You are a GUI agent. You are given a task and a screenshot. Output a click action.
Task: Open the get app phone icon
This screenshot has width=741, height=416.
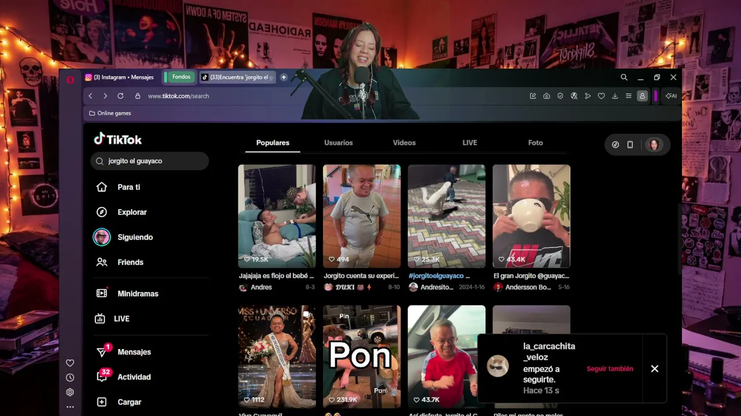[630, 144]
